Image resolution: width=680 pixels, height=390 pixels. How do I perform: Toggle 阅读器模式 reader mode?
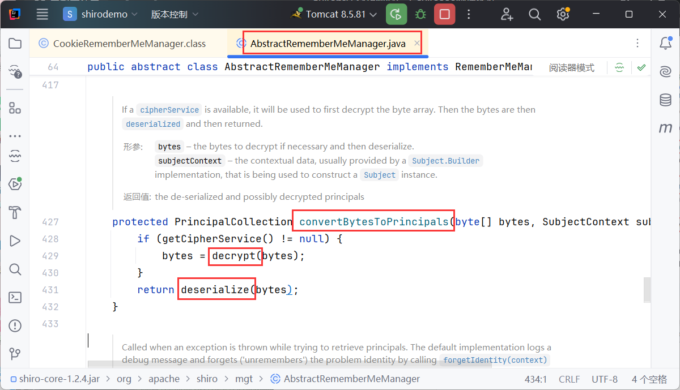pos(571,67)
